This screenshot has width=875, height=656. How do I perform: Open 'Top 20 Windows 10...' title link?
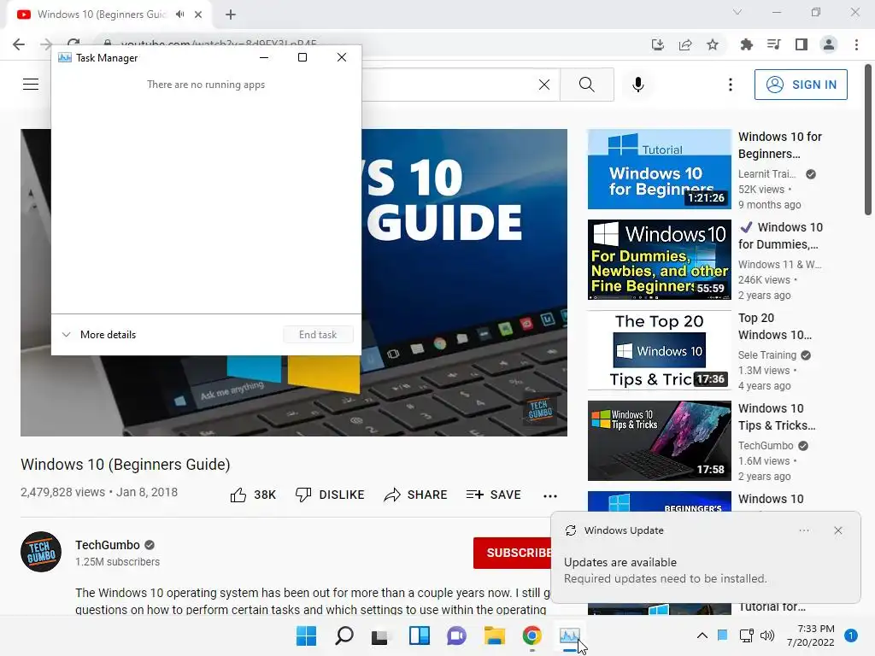tap(774, 326)
